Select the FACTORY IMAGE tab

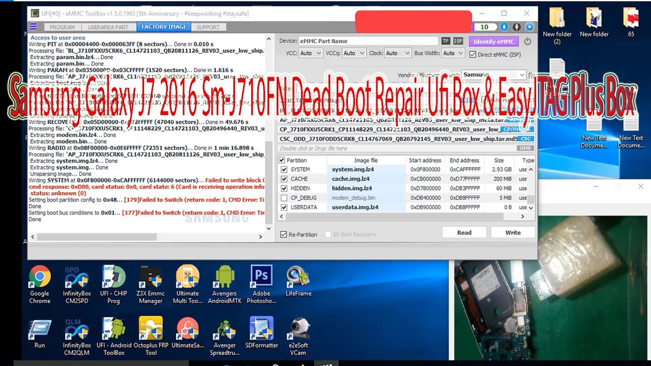tap(164, 27)
